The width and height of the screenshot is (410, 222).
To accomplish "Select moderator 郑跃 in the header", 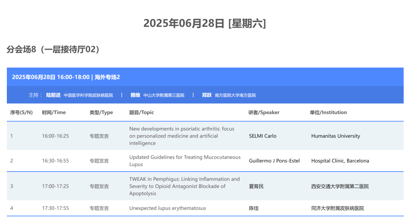I will pyautogui.click(x=206, y=95).
